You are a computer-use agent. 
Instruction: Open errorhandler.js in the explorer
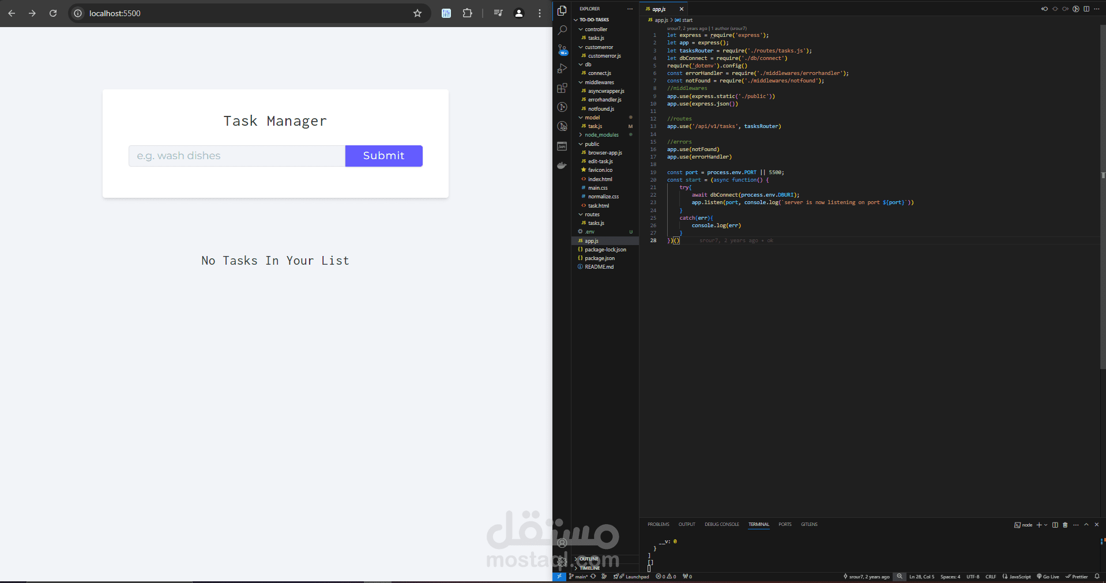[604, 100]
